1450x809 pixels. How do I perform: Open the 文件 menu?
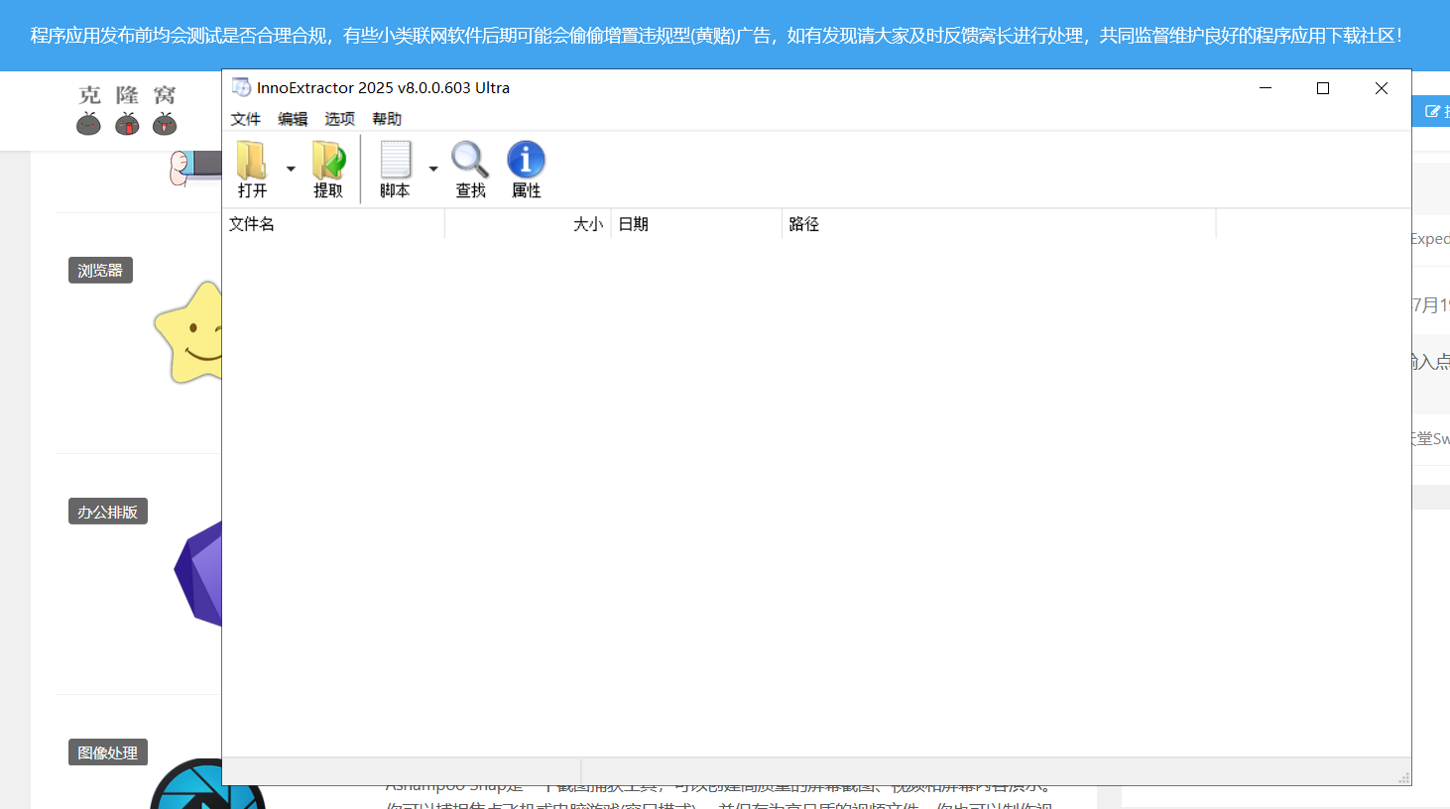pos(245,119)
